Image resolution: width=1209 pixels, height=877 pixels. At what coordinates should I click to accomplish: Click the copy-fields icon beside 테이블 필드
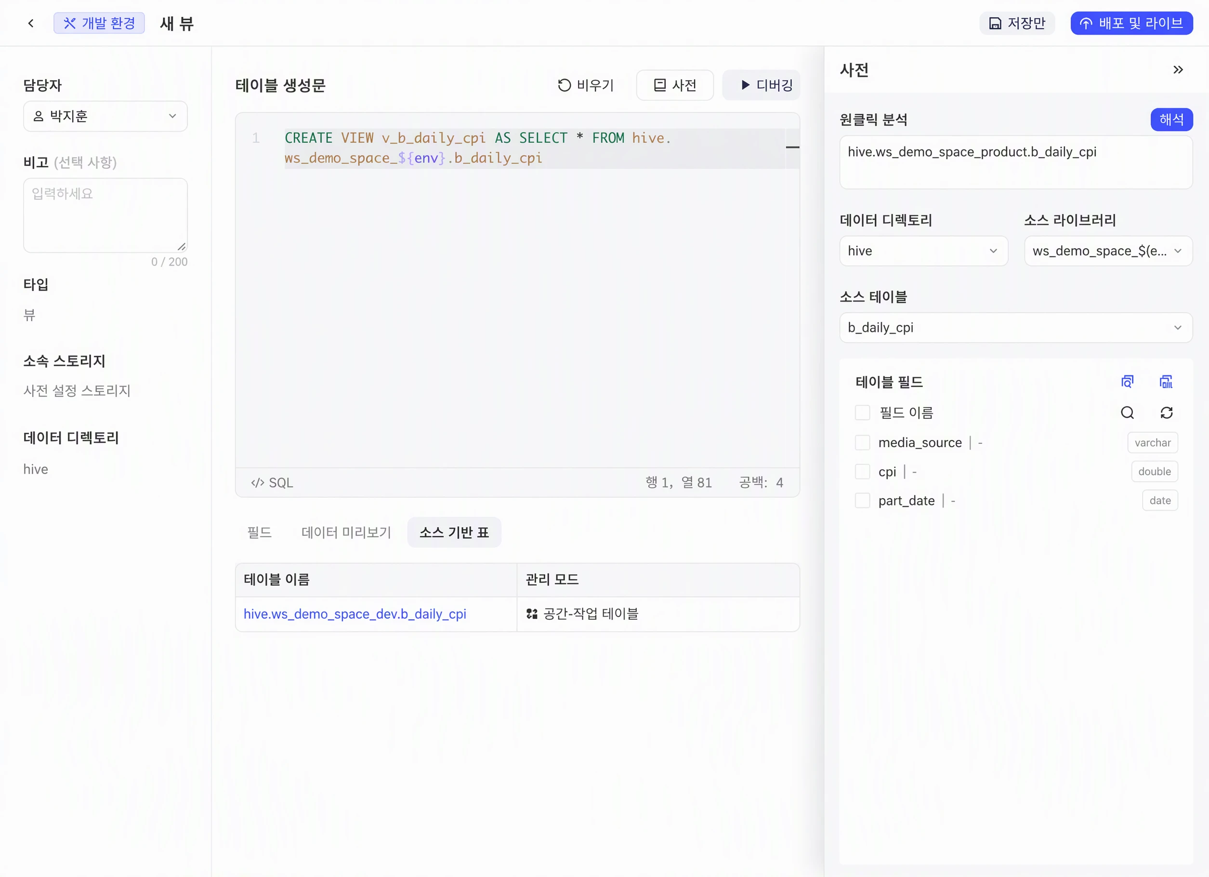(1128, 382)
